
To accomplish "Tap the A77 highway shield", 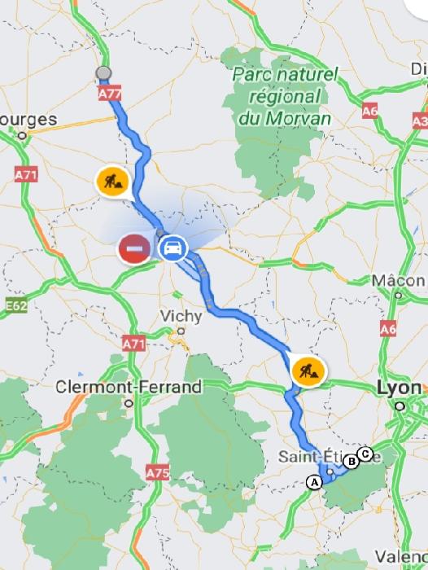I will pyautogui.click(x=110, y=94).
